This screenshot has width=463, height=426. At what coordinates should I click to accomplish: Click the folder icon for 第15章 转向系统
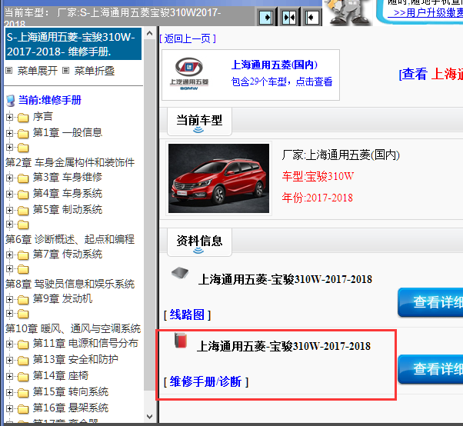[x=23, y=393]
